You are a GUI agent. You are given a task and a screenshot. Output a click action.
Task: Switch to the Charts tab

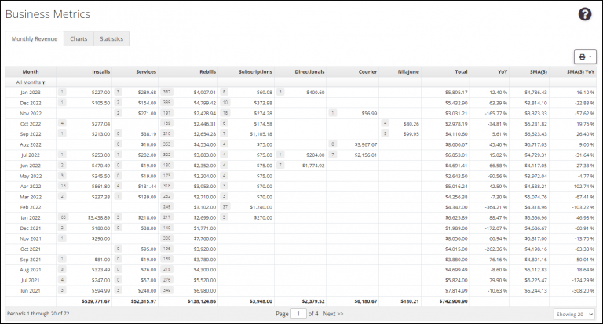coord(79,38)
